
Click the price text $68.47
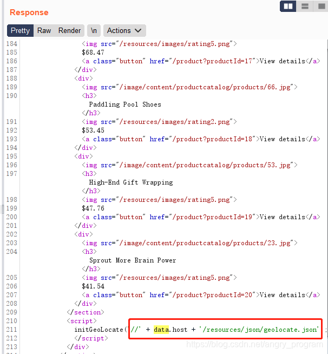coord(93,53)
